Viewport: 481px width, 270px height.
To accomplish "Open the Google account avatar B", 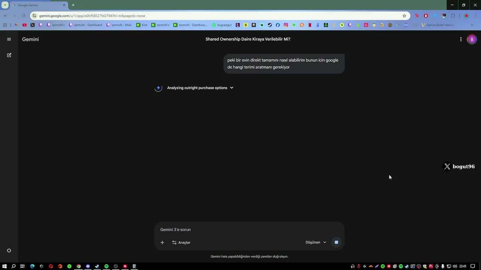I will pyautogui.click(x=472, y=39).
